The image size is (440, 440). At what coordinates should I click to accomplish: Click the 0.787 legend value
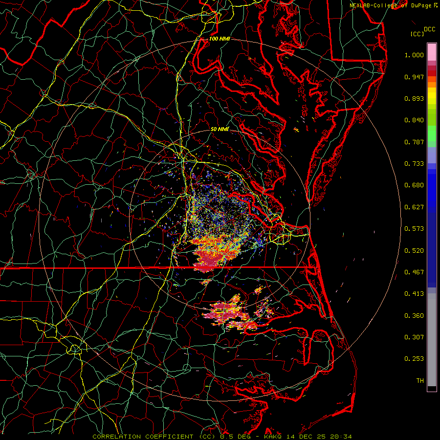pos(414,142)
